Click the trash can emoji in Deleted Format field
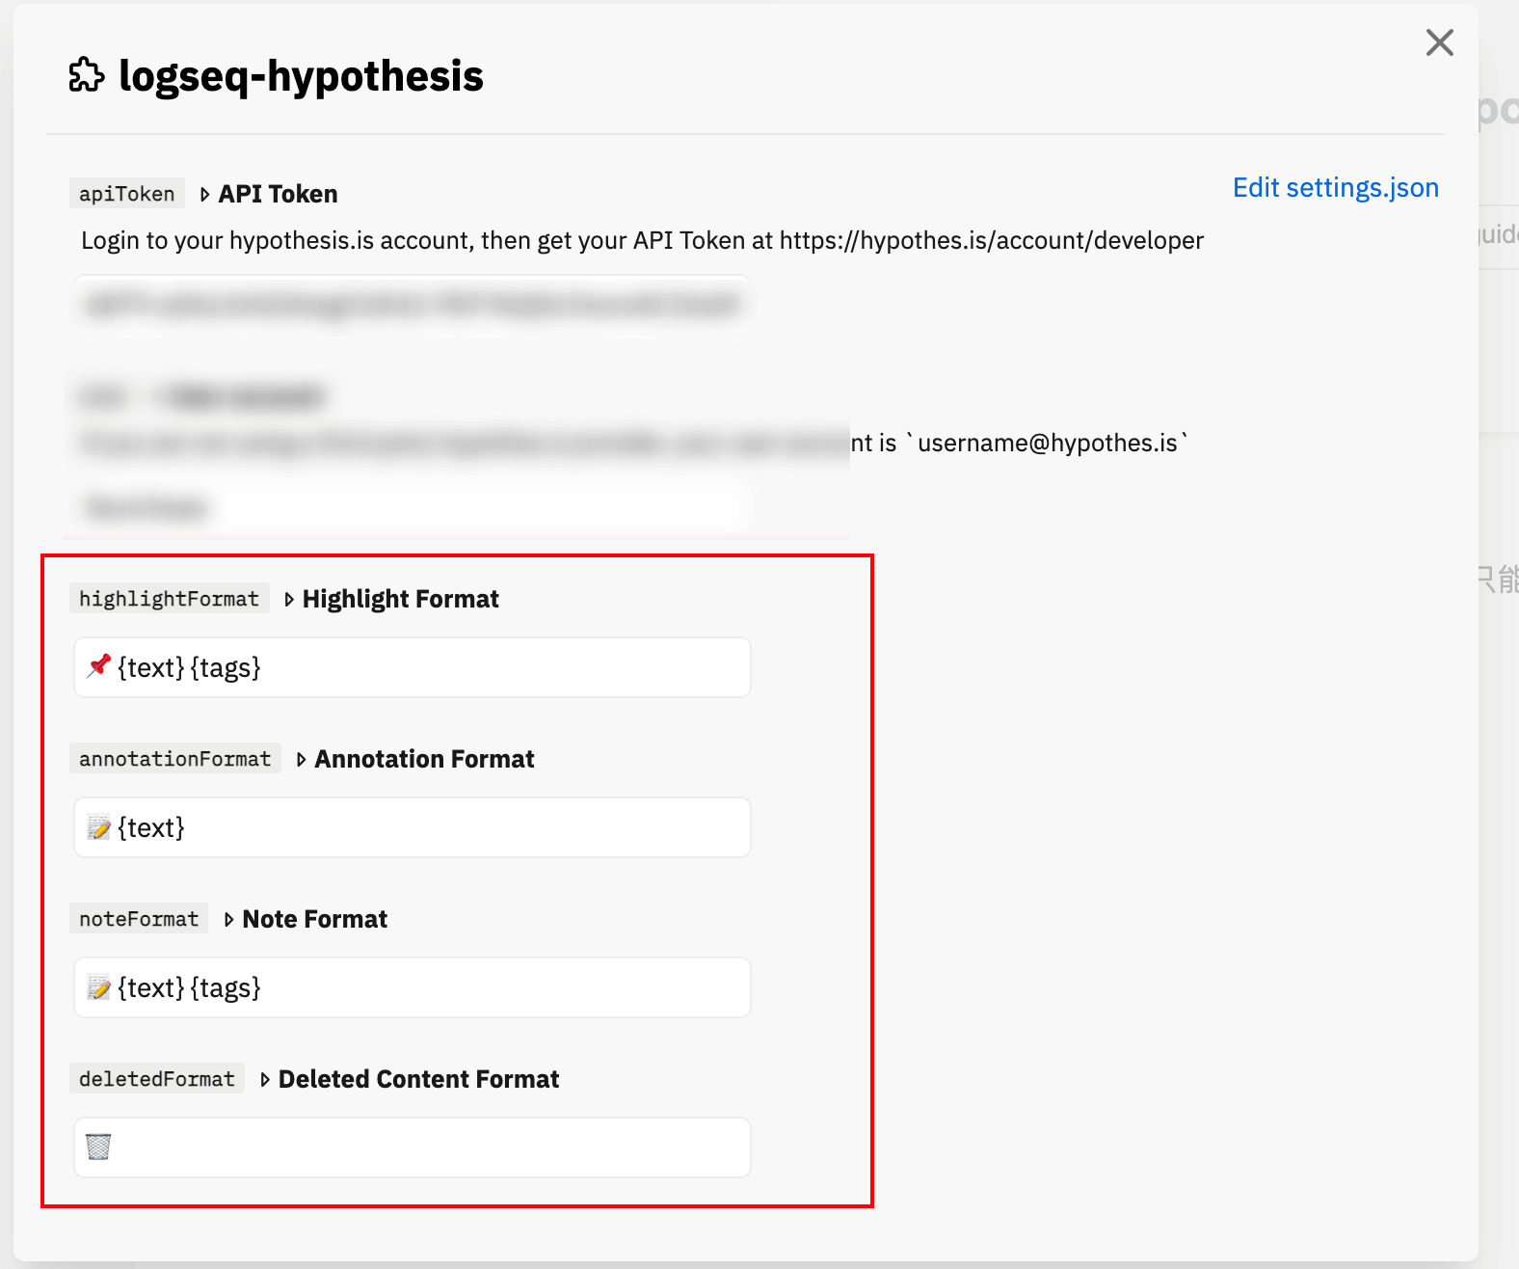Image resolution: width=1519 pixels, height=1269 pixels. tap(98, 1147)
